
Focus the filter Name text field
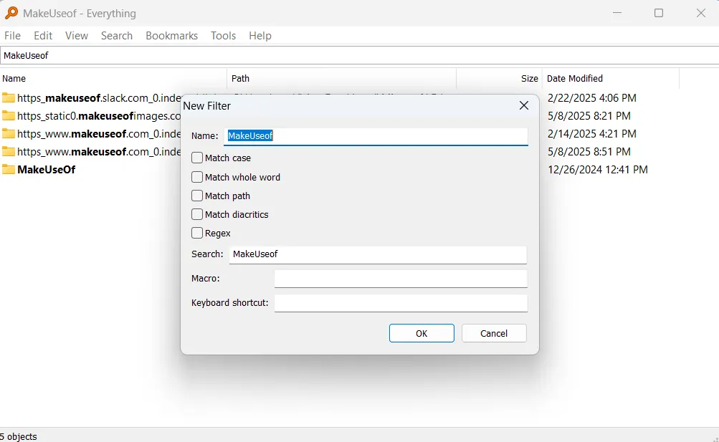coord(376,135)
